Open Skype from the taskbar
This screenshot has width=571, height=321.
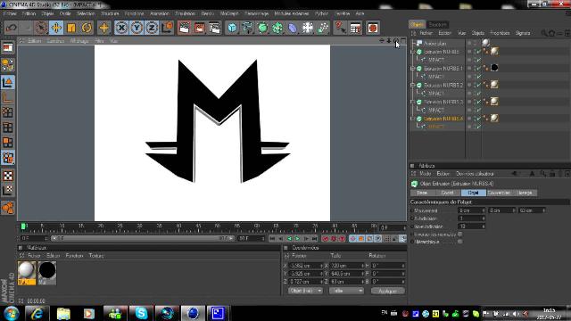coord(141,313)
